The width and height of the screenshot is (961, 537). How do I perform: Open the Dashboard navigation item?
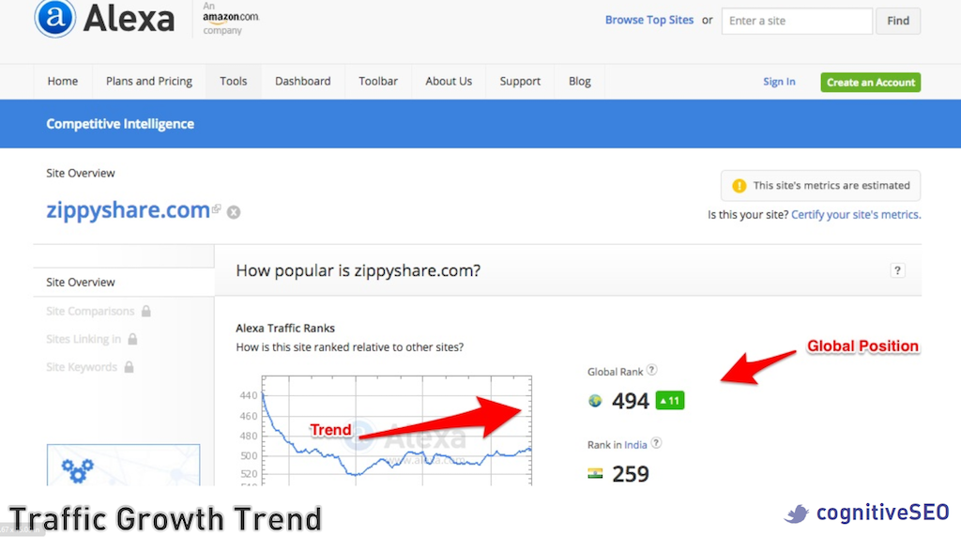[x=302, y=82]
